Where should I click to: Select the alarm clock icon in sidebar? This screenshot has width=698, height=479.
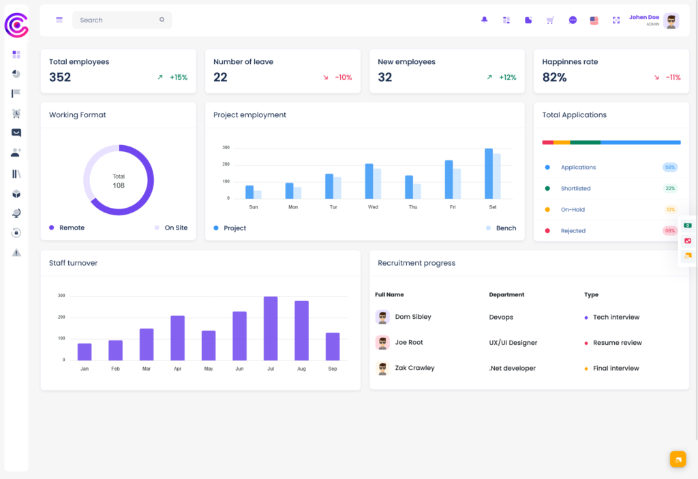coord(16,113)
